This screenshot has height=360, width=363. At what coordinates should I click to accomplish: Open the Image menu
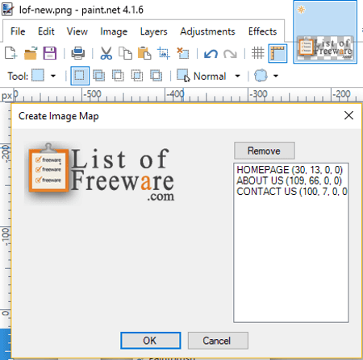pos(114,31)
